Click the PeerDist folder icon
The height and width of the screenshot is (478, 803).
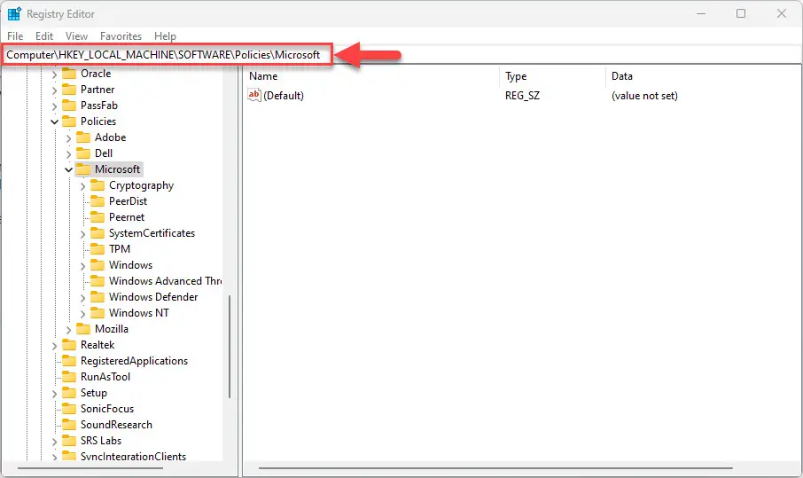click(97, 201)
